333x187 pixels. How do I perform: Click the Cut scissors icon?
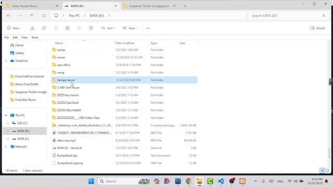[x=32, y=28]
